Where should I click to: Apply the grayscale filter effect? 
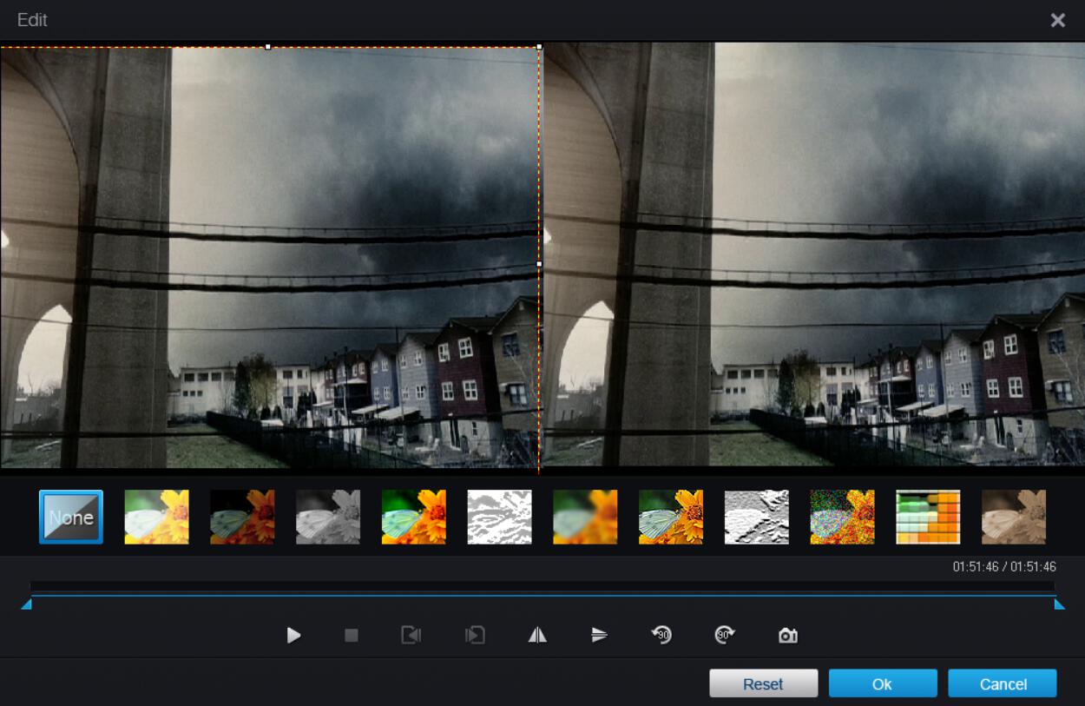(x=328, y=517)
